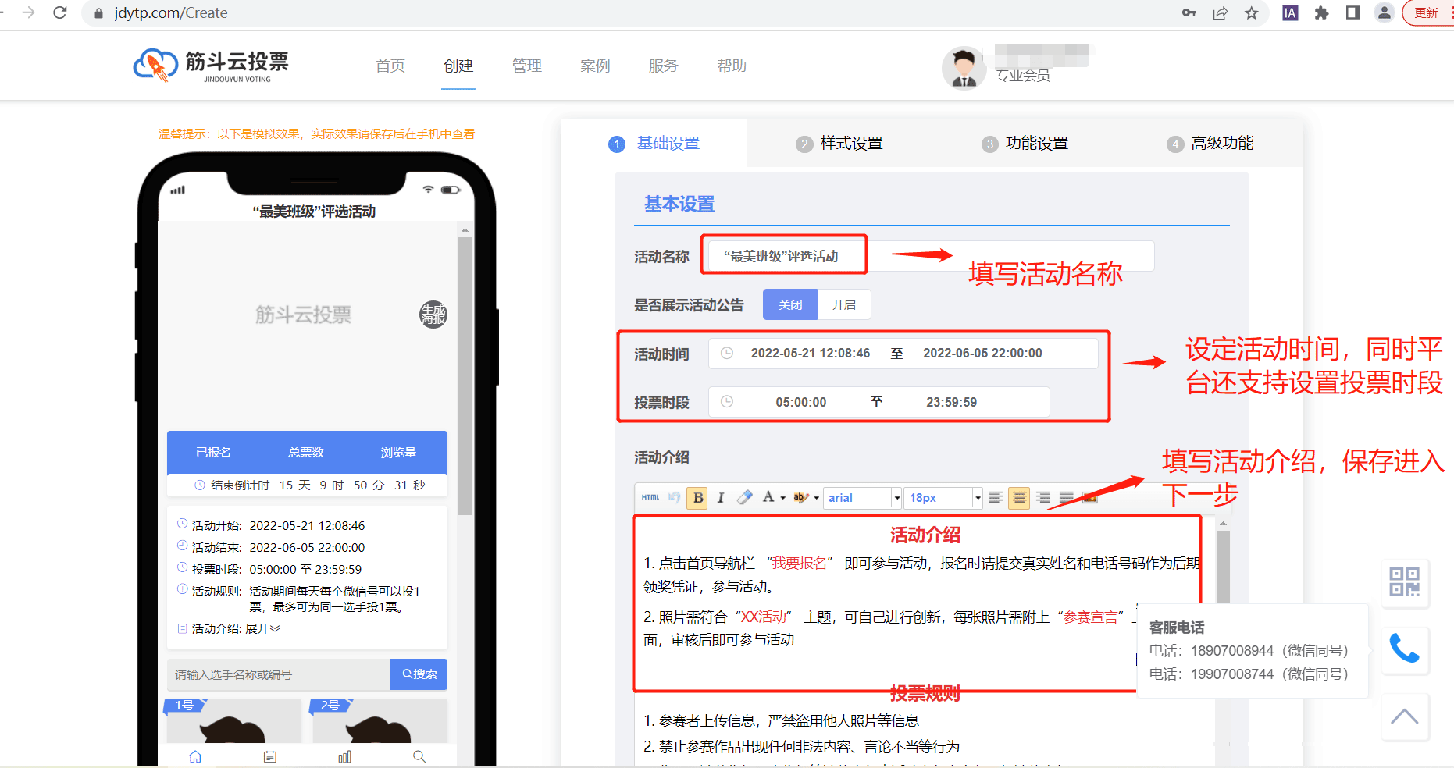The width and height of the screenshot is (1454, 768).
Task: Click the ranking chart icon in phone preview
Action: [345, 756]
